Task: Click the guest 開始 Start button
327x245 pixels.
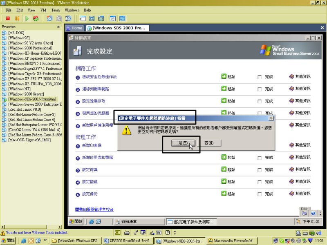Action: [x=76, y=221]
